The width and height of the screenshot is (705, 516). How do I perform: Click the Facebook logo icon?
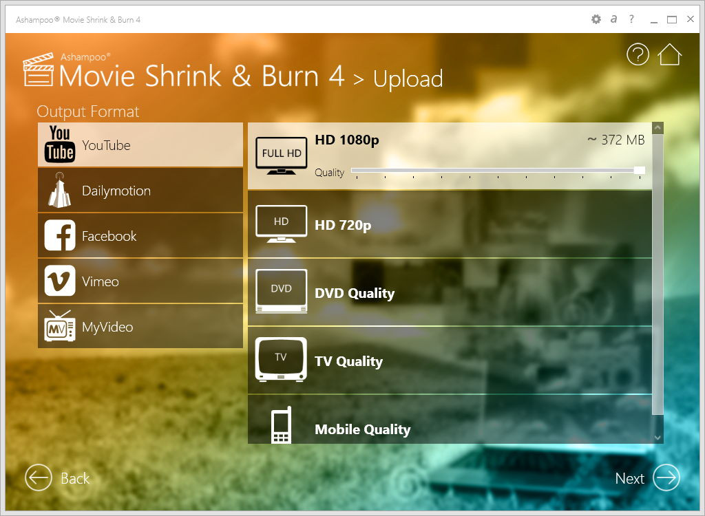pyautogui.click(x=60, y=235)
